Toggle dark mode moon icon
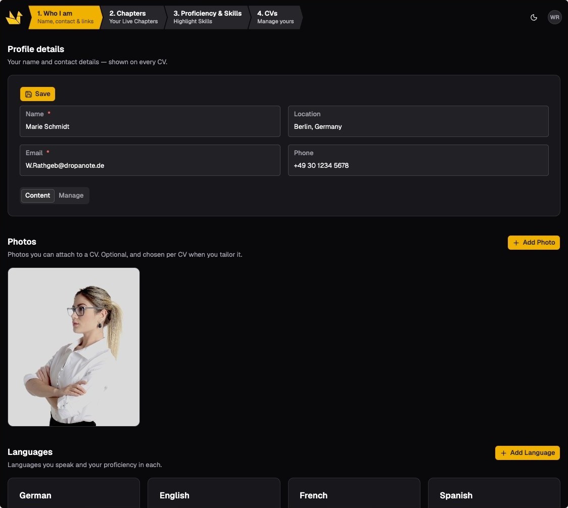The image size is (568, 508). point(534,17)
